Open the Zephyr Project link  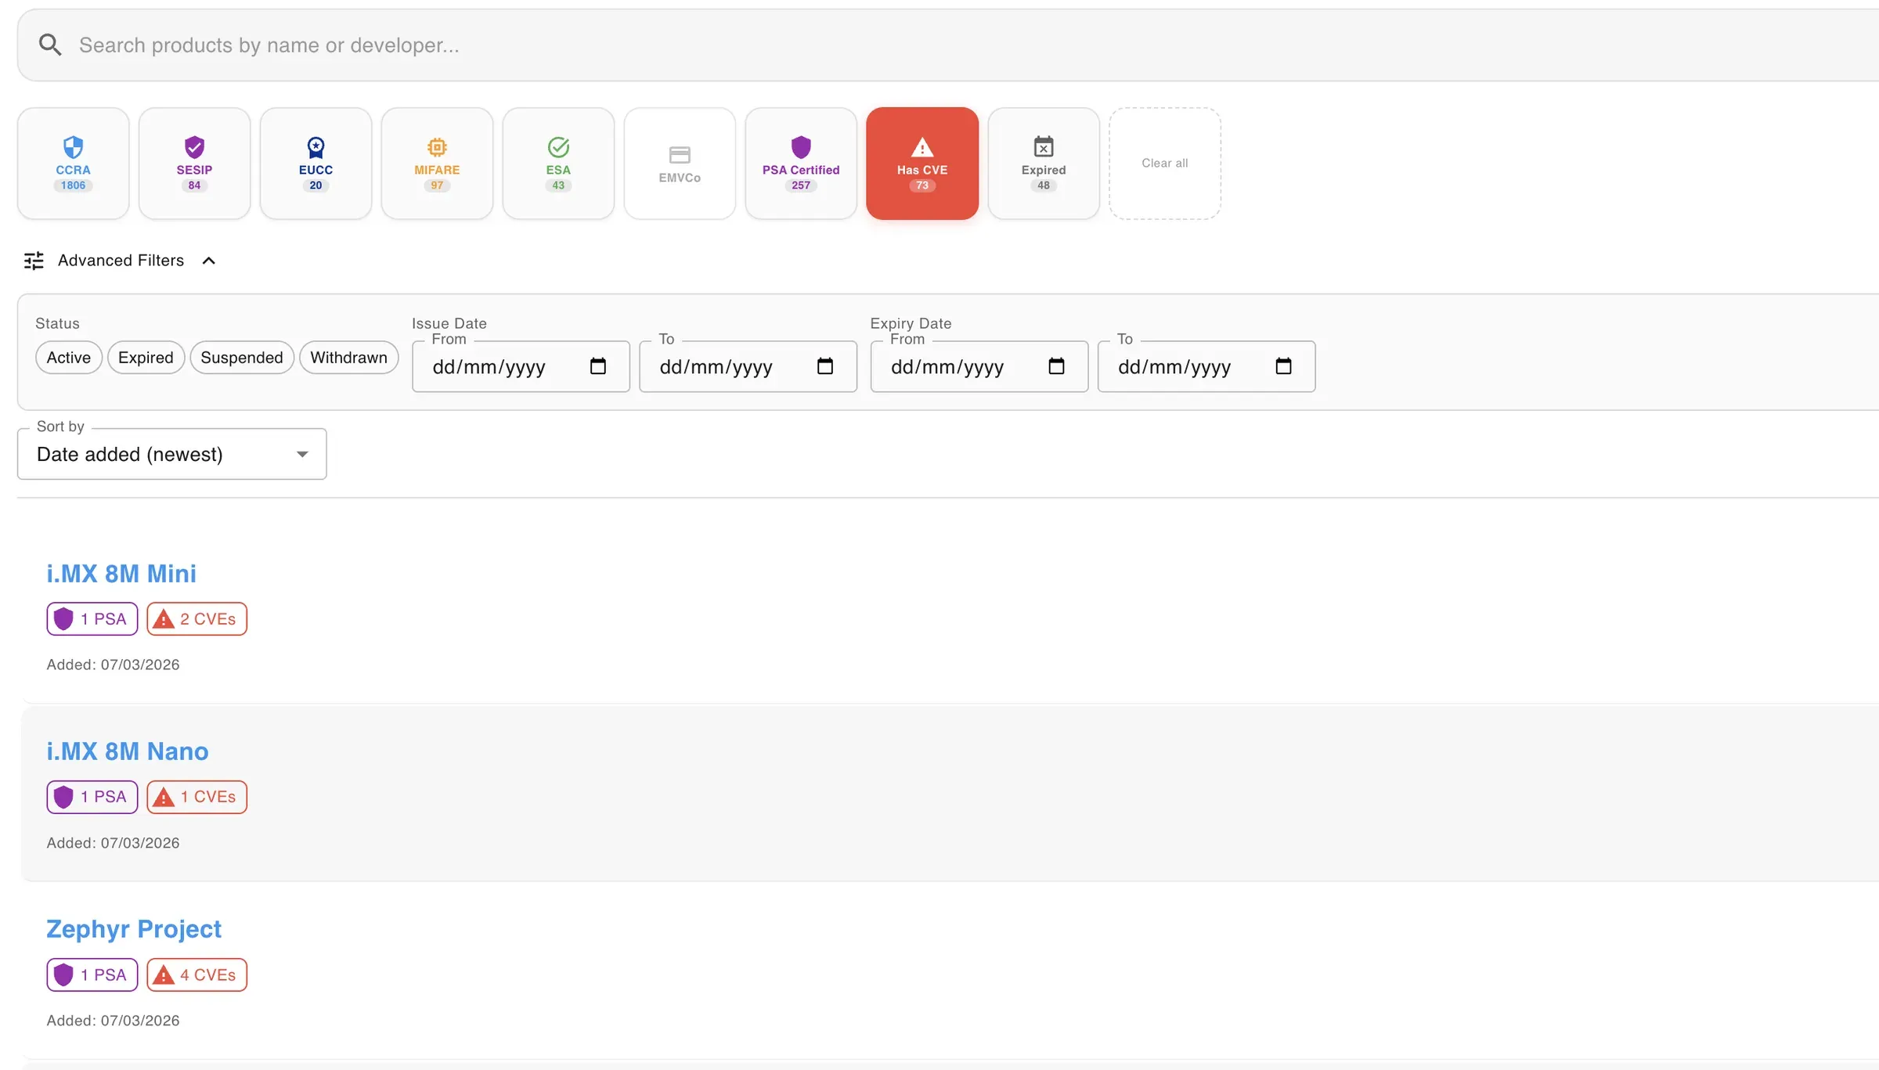coord(134,929)
